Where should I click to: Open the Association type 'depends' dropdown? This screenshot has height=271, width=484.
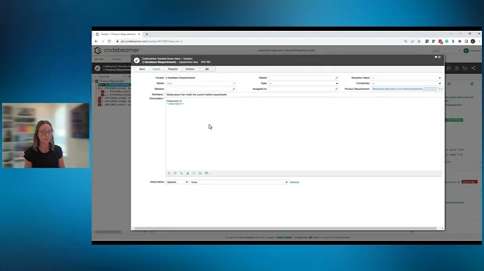pos(177,182)
